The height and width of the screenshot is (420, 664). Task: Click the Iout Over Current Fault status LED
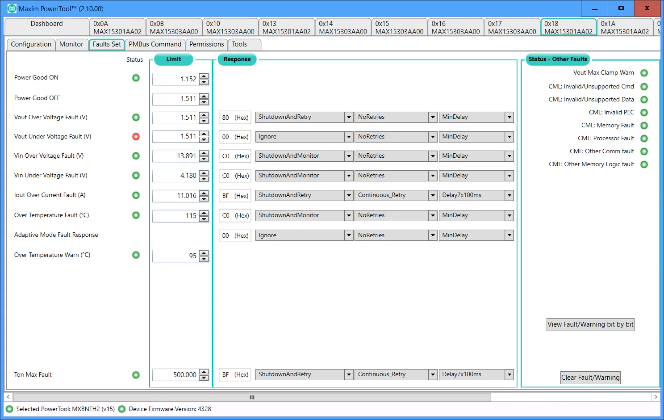136,195
